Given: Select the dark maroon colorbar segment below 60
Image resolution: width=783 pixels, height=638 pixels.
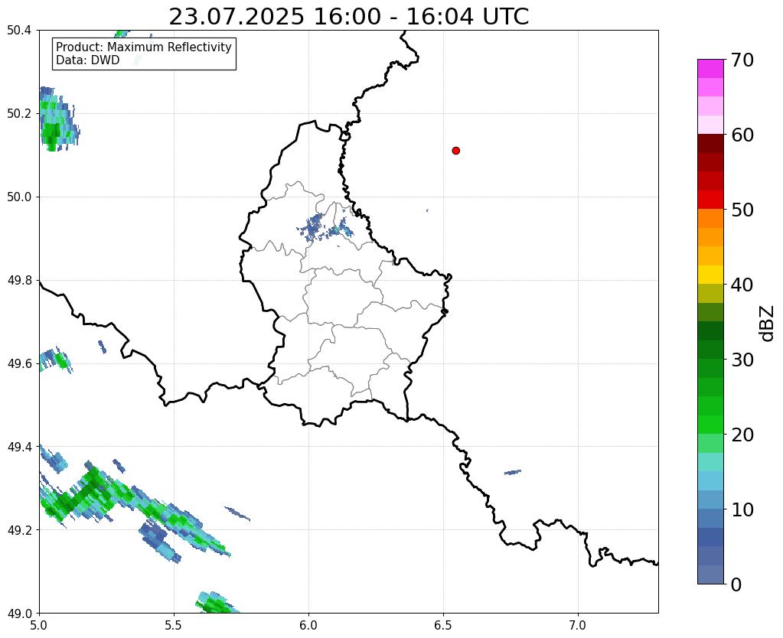Looking at the screenshot, I should (710, 144).
